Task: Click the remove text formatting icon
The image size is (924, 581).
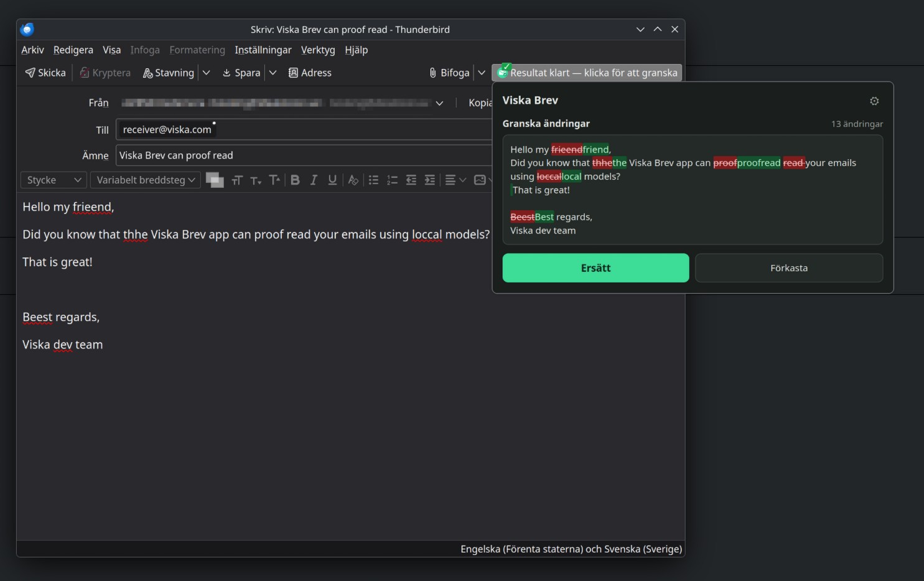Action: [x=353, y=180]
